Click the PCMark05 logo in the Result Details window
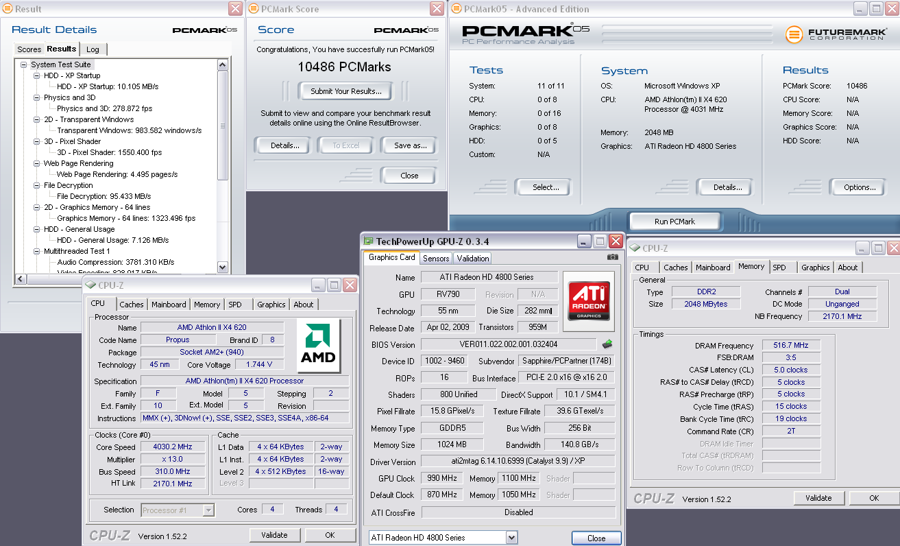This screenshot has height=546, width=900. pos(204,30)
